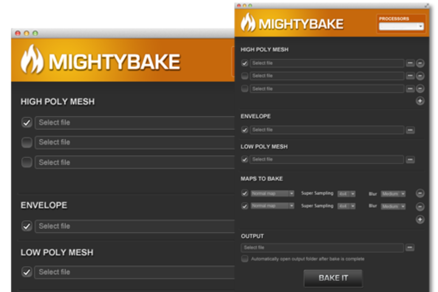The height and width of the screenshot is (292, 438).
Task: Click the flame logo in back window
Action: (32, 59)
